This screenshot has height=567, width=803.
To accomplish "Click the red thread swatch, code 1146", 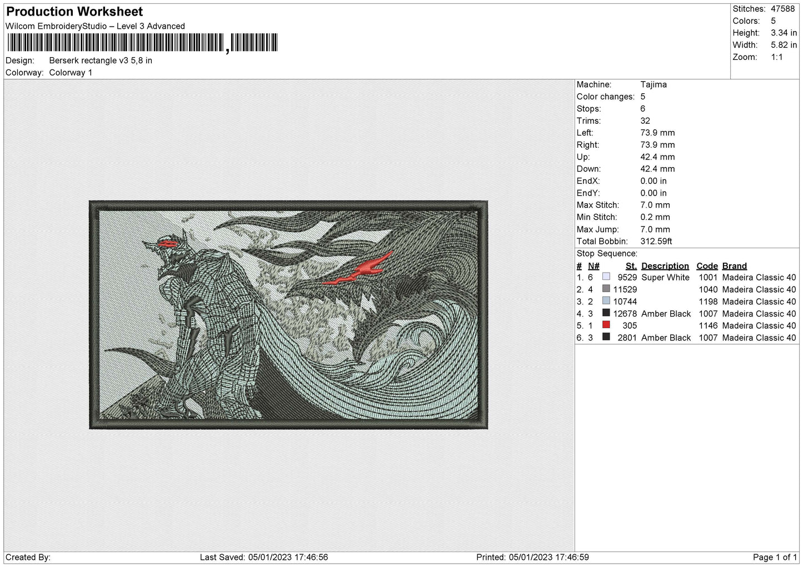I will (x=606, y=325).
